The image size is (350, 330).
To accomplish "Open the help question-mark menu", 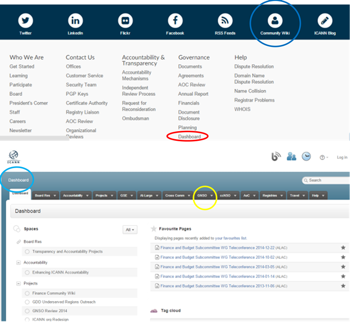I will coord(324,158).
